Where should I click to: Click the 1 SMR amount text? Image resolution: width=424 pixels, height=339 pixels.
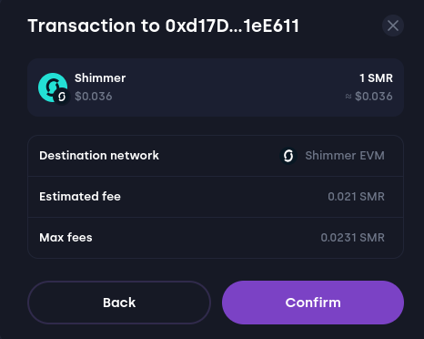pos(376,78)
